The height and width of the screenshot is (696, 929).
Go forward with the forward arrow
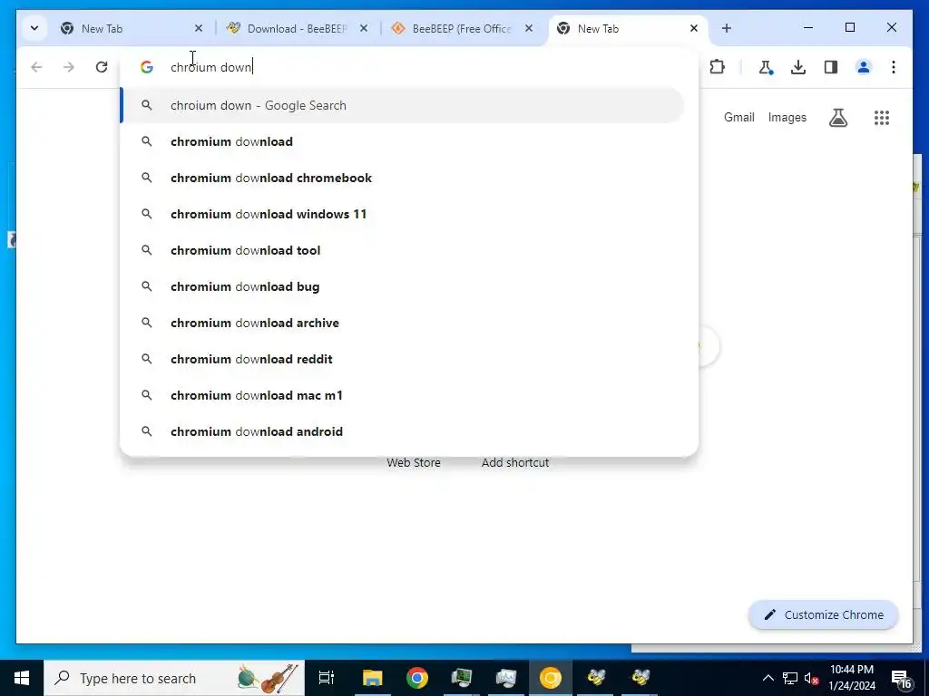point(69,67)
